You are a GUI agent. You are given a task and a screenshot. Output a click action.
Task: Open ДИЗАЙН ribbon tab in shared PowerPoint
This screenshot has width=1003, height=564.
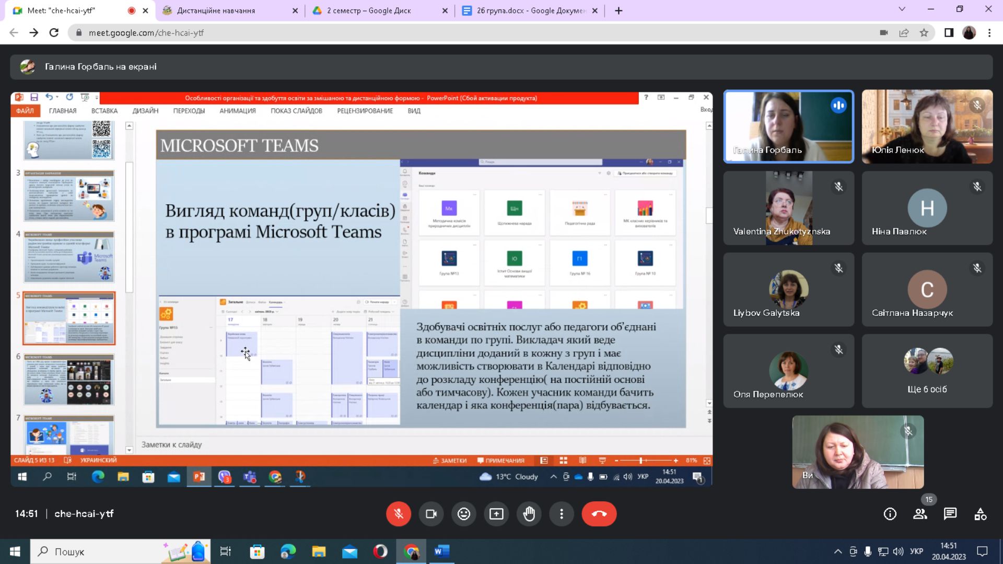click(x=145, y=111)
